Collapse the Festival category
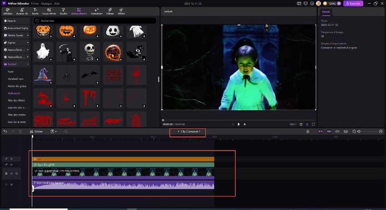This screenshot has height=210, width=386. coord(16,64)
